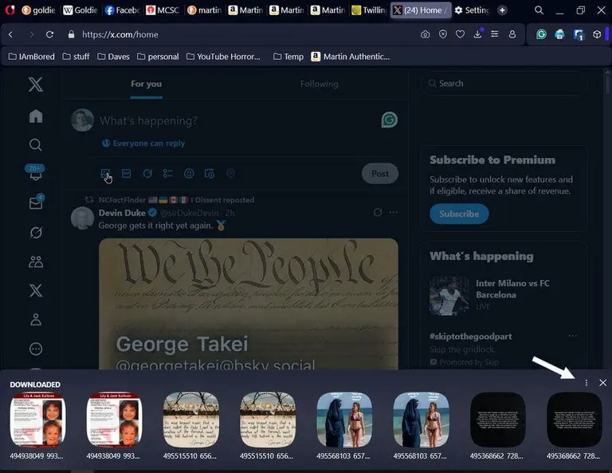This screenshot has height=473, width=612.
Task: Open Notifications bell with 20+ badge
Action: pyautogui.click(x=35, y=173)
